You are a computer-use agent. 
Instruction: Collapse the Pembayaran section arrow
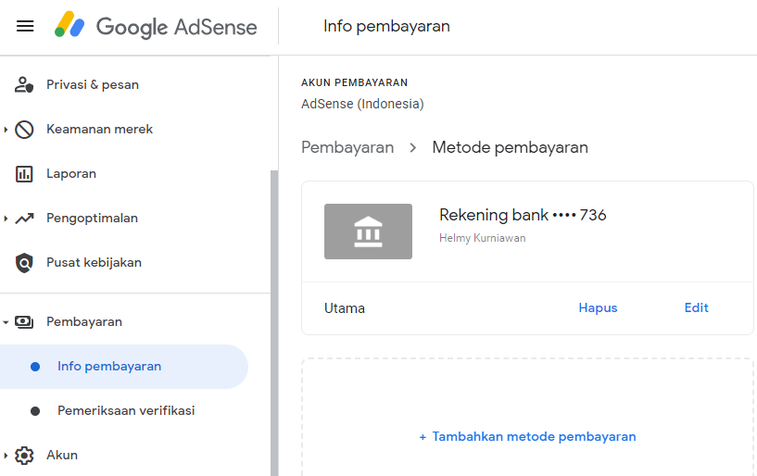[x=6, y=322]
